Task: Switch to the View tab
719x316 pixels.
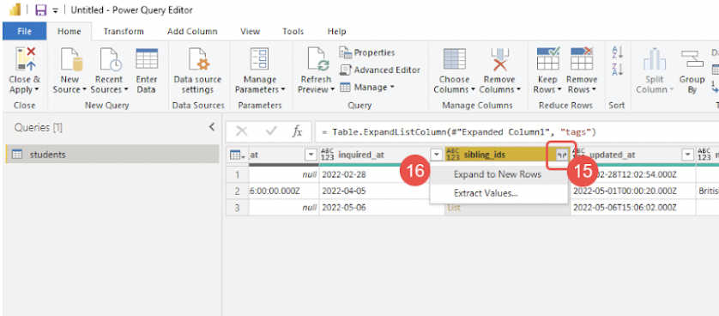Action: 250,32
